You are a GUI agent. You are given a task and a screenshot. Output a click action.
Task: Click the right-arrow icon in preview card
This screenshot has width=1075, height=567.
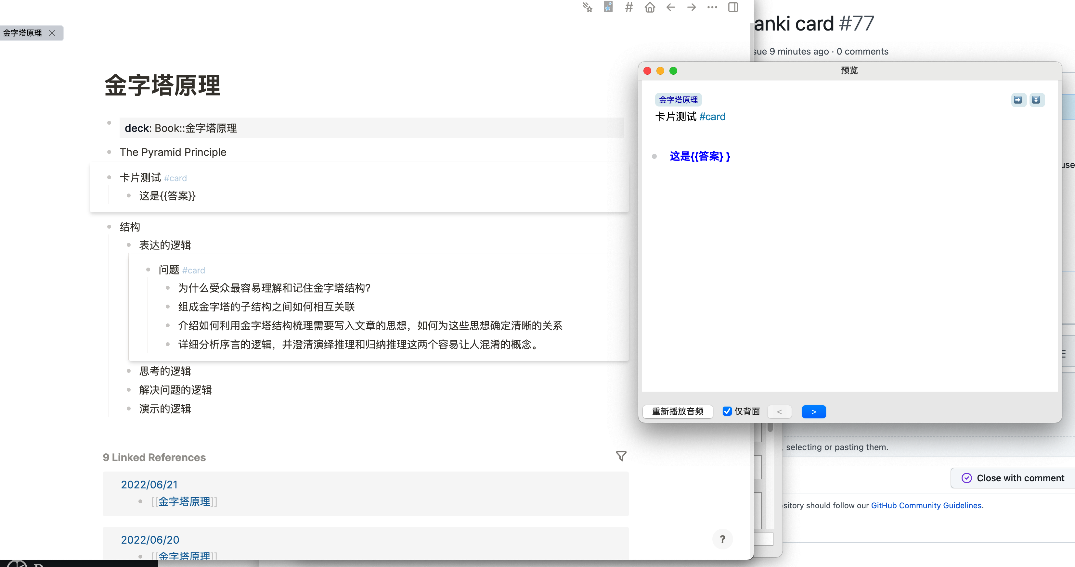pyautogui.click(x=1018, y=100)
